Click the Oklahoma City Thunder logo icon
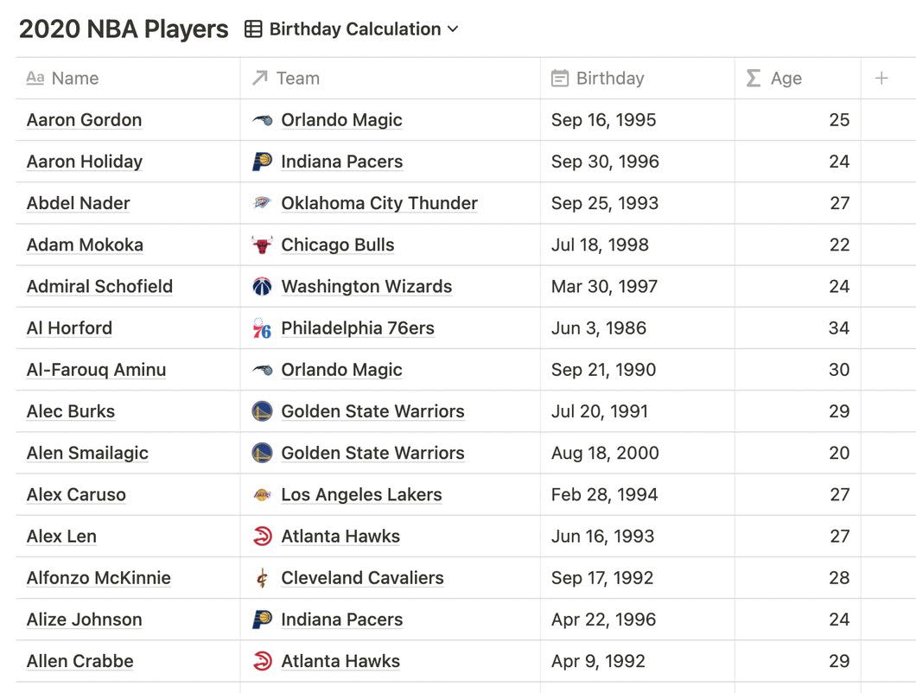 pos(262,203)
